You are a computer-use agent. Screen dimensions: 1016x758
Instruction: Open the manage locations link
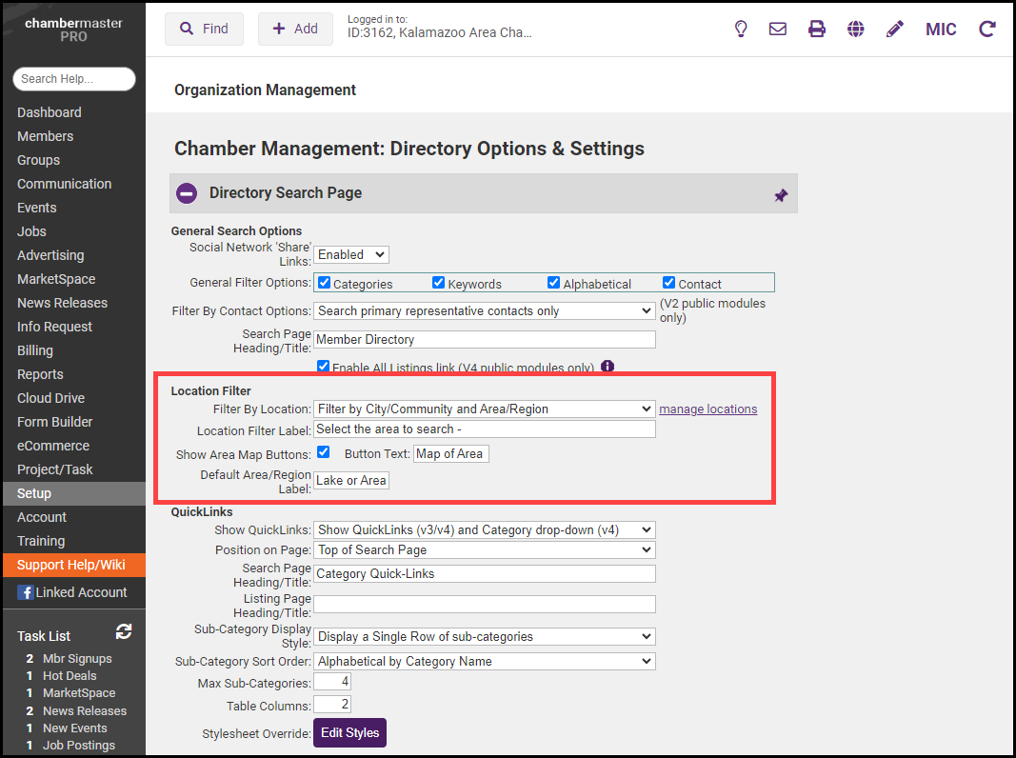pos(707,409)
